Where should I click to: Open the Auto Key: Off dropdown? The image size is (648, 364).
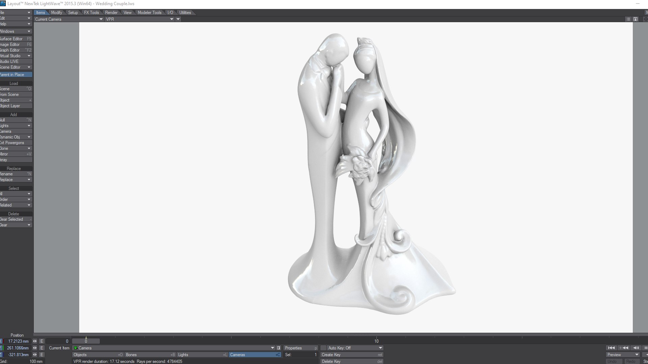click(355, 348)
